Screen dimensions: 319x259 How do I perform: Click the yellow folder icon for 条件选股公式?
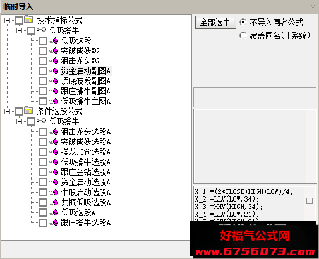(29, 111)
